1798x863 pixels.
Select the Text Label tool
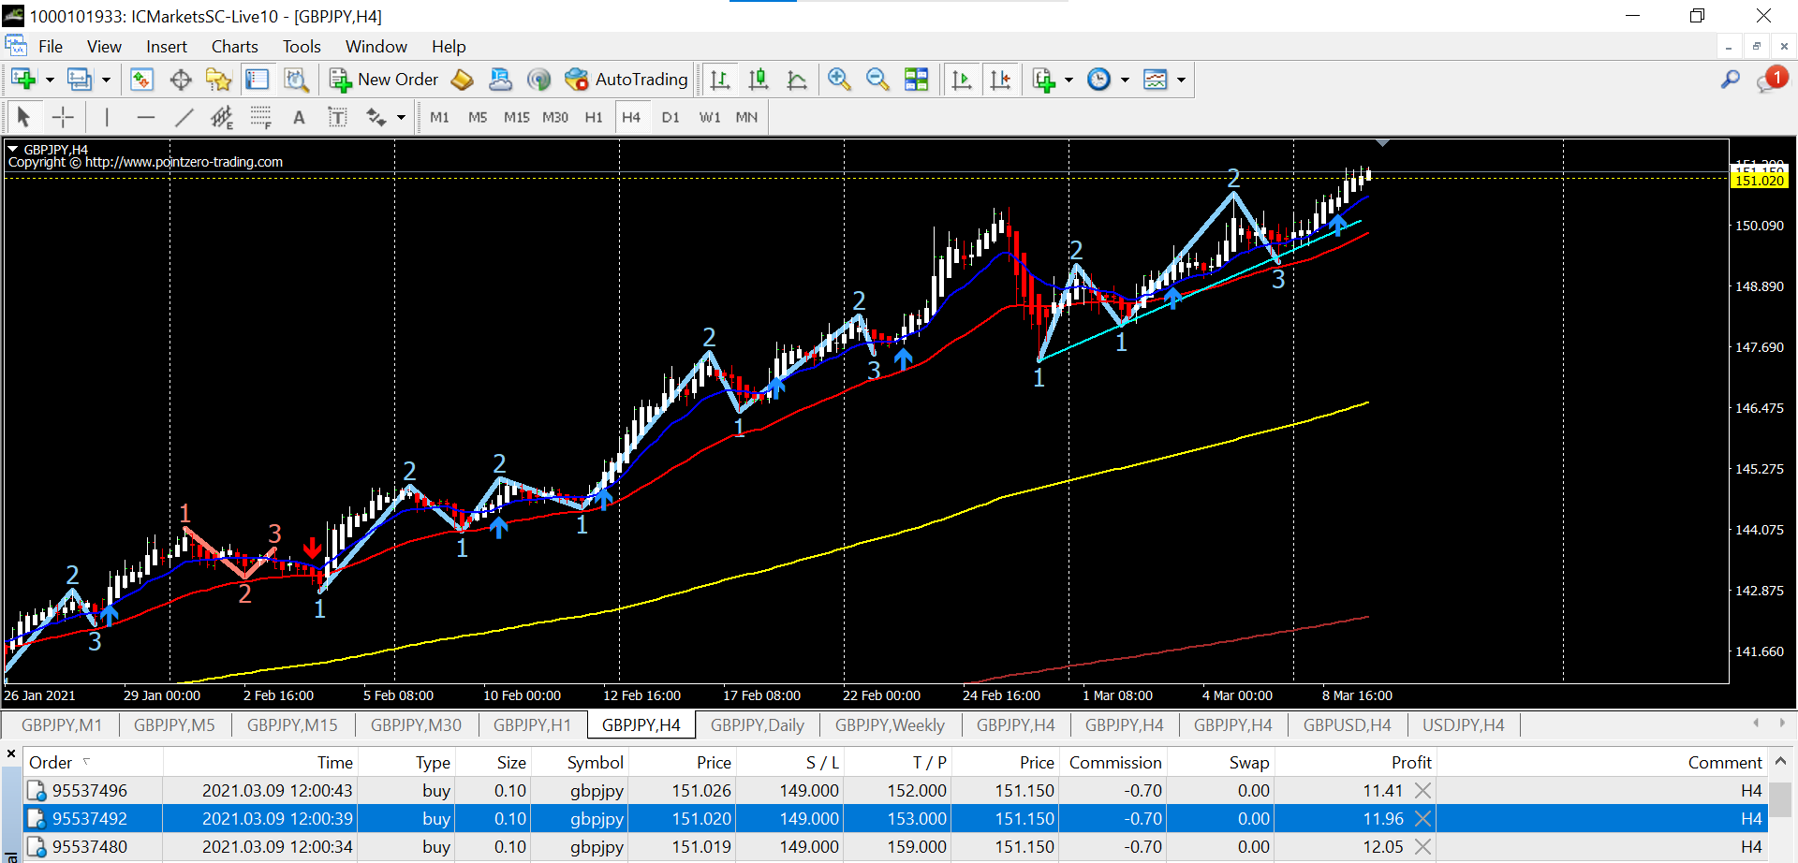coord(337,117)
